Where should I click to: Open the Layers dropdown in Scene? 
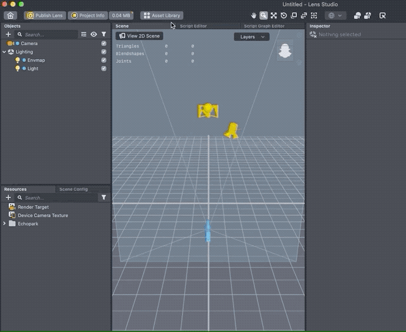click(251, 37)
